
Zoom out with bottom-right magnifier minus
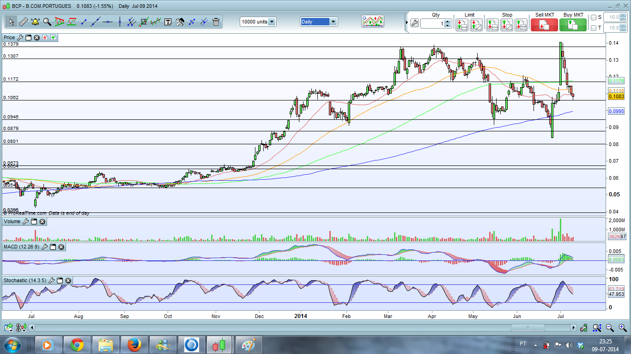coord(610,328)
